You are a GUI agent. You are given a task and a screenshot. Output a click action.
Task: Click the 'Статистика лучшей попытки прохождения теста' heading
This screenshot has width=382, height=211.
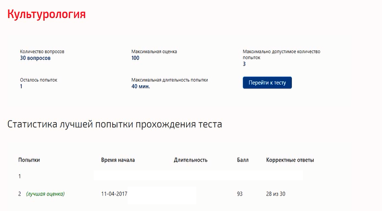tap(114, 124)
